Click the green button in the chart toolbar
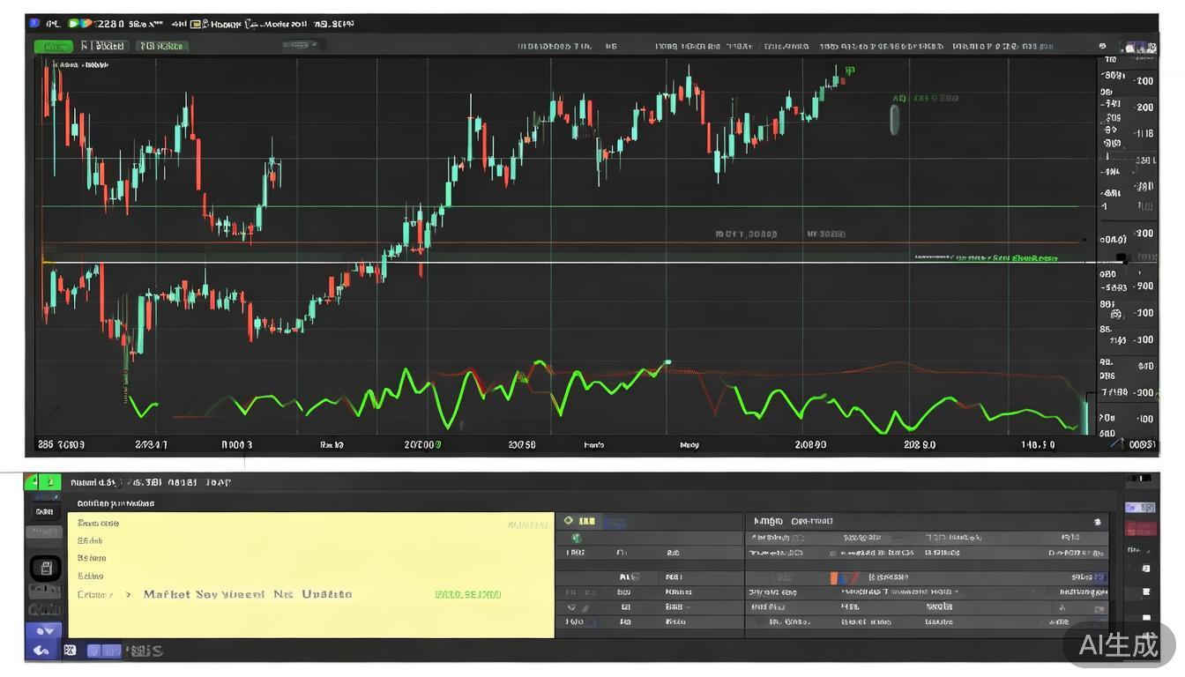1185x677 pixels. tap(53, 46)
